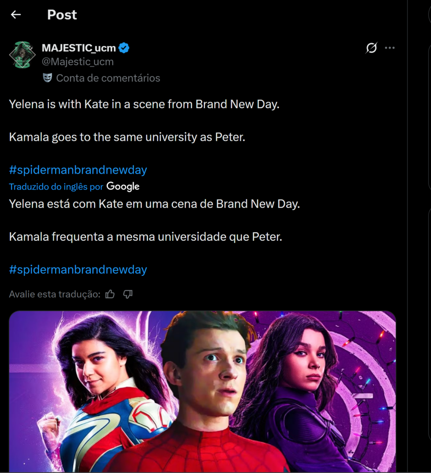Open the attached Spider-Man image
This screenshot has width=431, height=473.
tap(202, 392)
